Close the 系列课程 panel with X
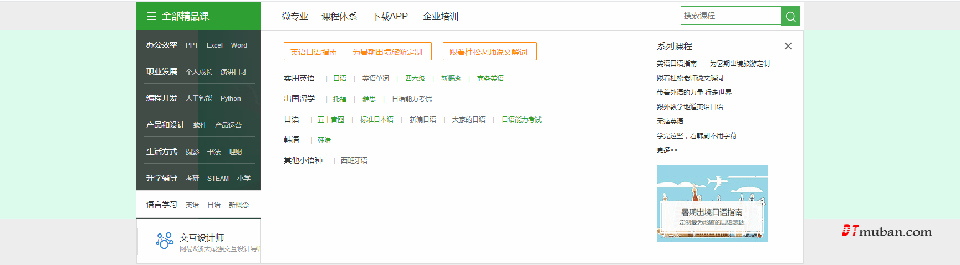This screenshot has height=265, width=960. (788, 46)
